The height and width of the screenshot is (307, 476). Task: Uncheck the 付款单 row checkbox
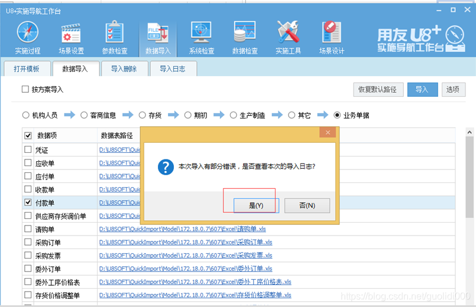click(x=28, y=202)
